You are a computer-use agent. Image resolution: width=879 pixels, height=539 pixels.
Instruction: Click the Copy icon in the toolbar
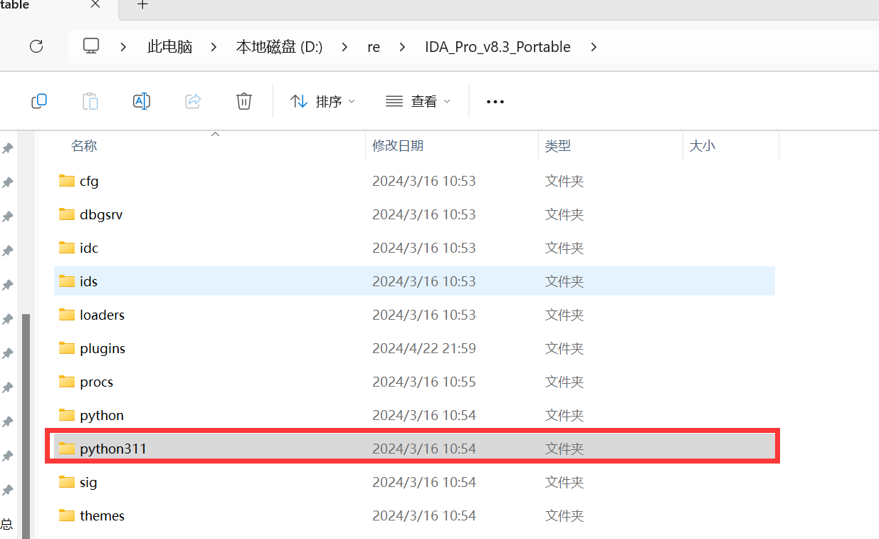click(39, 101)
